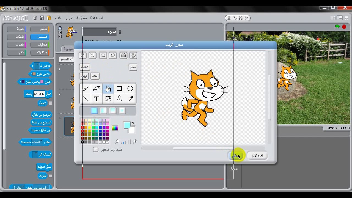
Task: Open dropdown in المسافة إلى block
Action: pyautogui.click(x=35, y=155)
